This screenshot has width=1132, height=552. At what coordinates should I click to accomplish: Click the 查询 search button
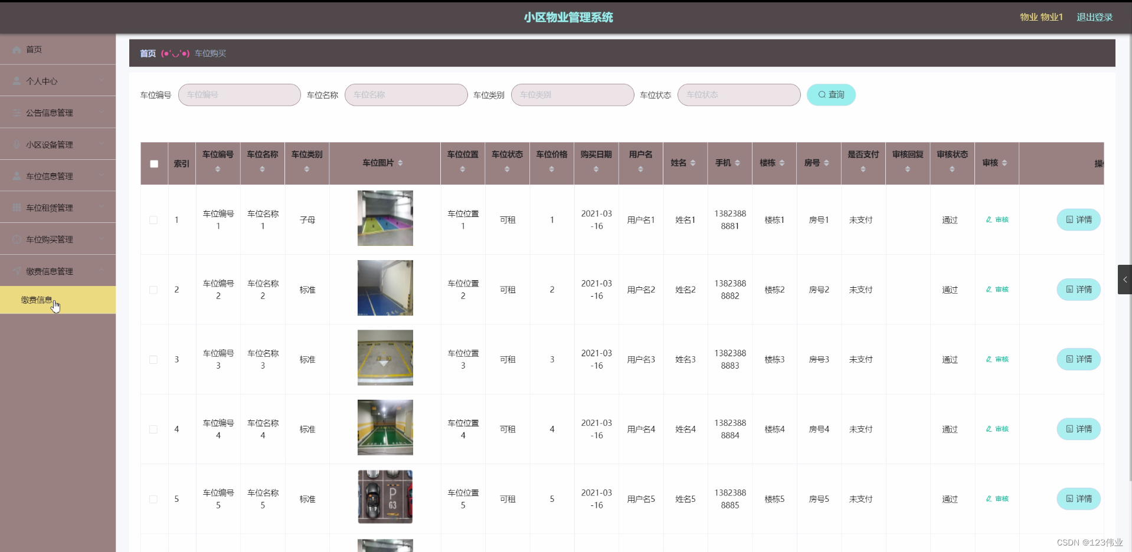click(x=831, y=94)
